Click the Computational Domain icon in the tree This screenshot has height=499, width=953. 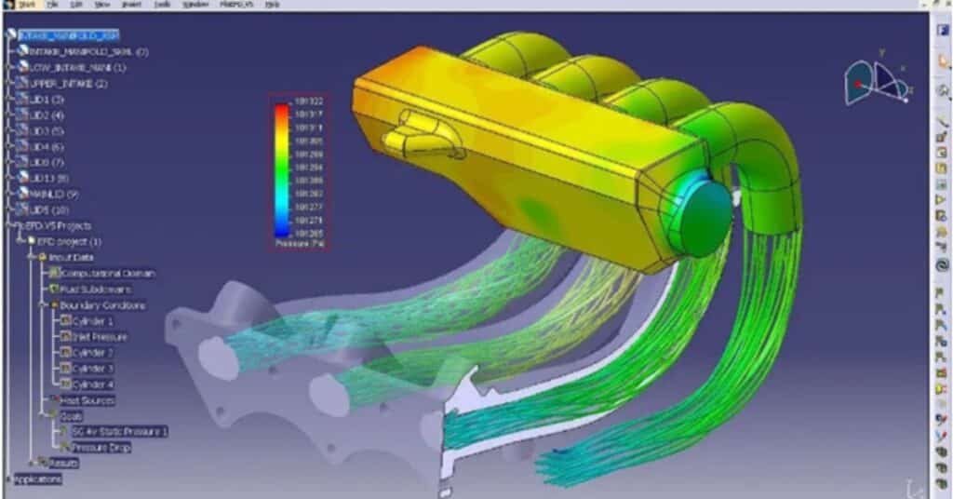(x=54, y=273)
